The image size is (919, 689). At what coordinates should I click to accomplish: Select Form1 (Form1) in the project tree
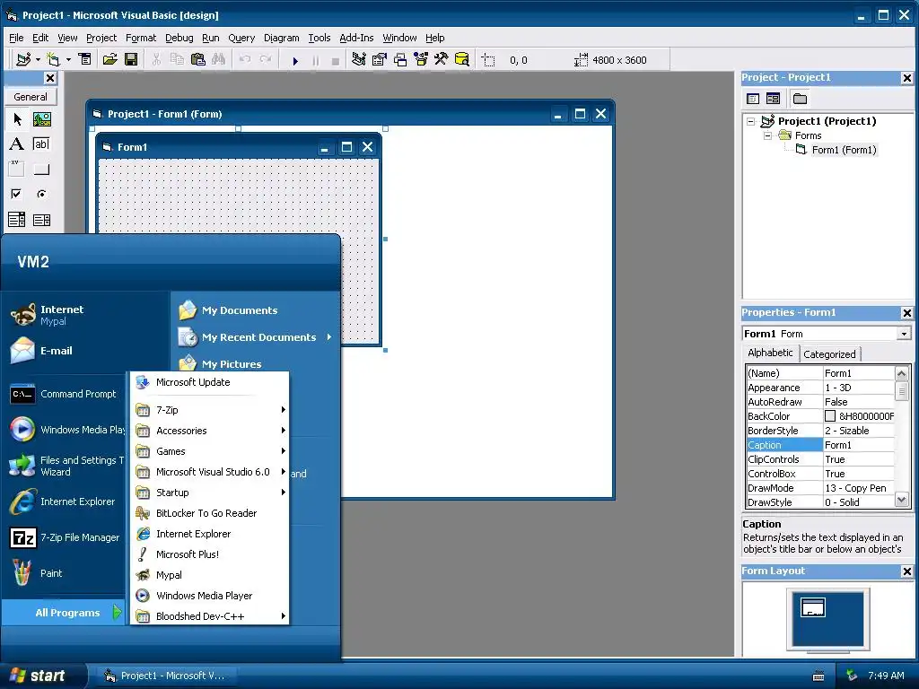[844, 150]
